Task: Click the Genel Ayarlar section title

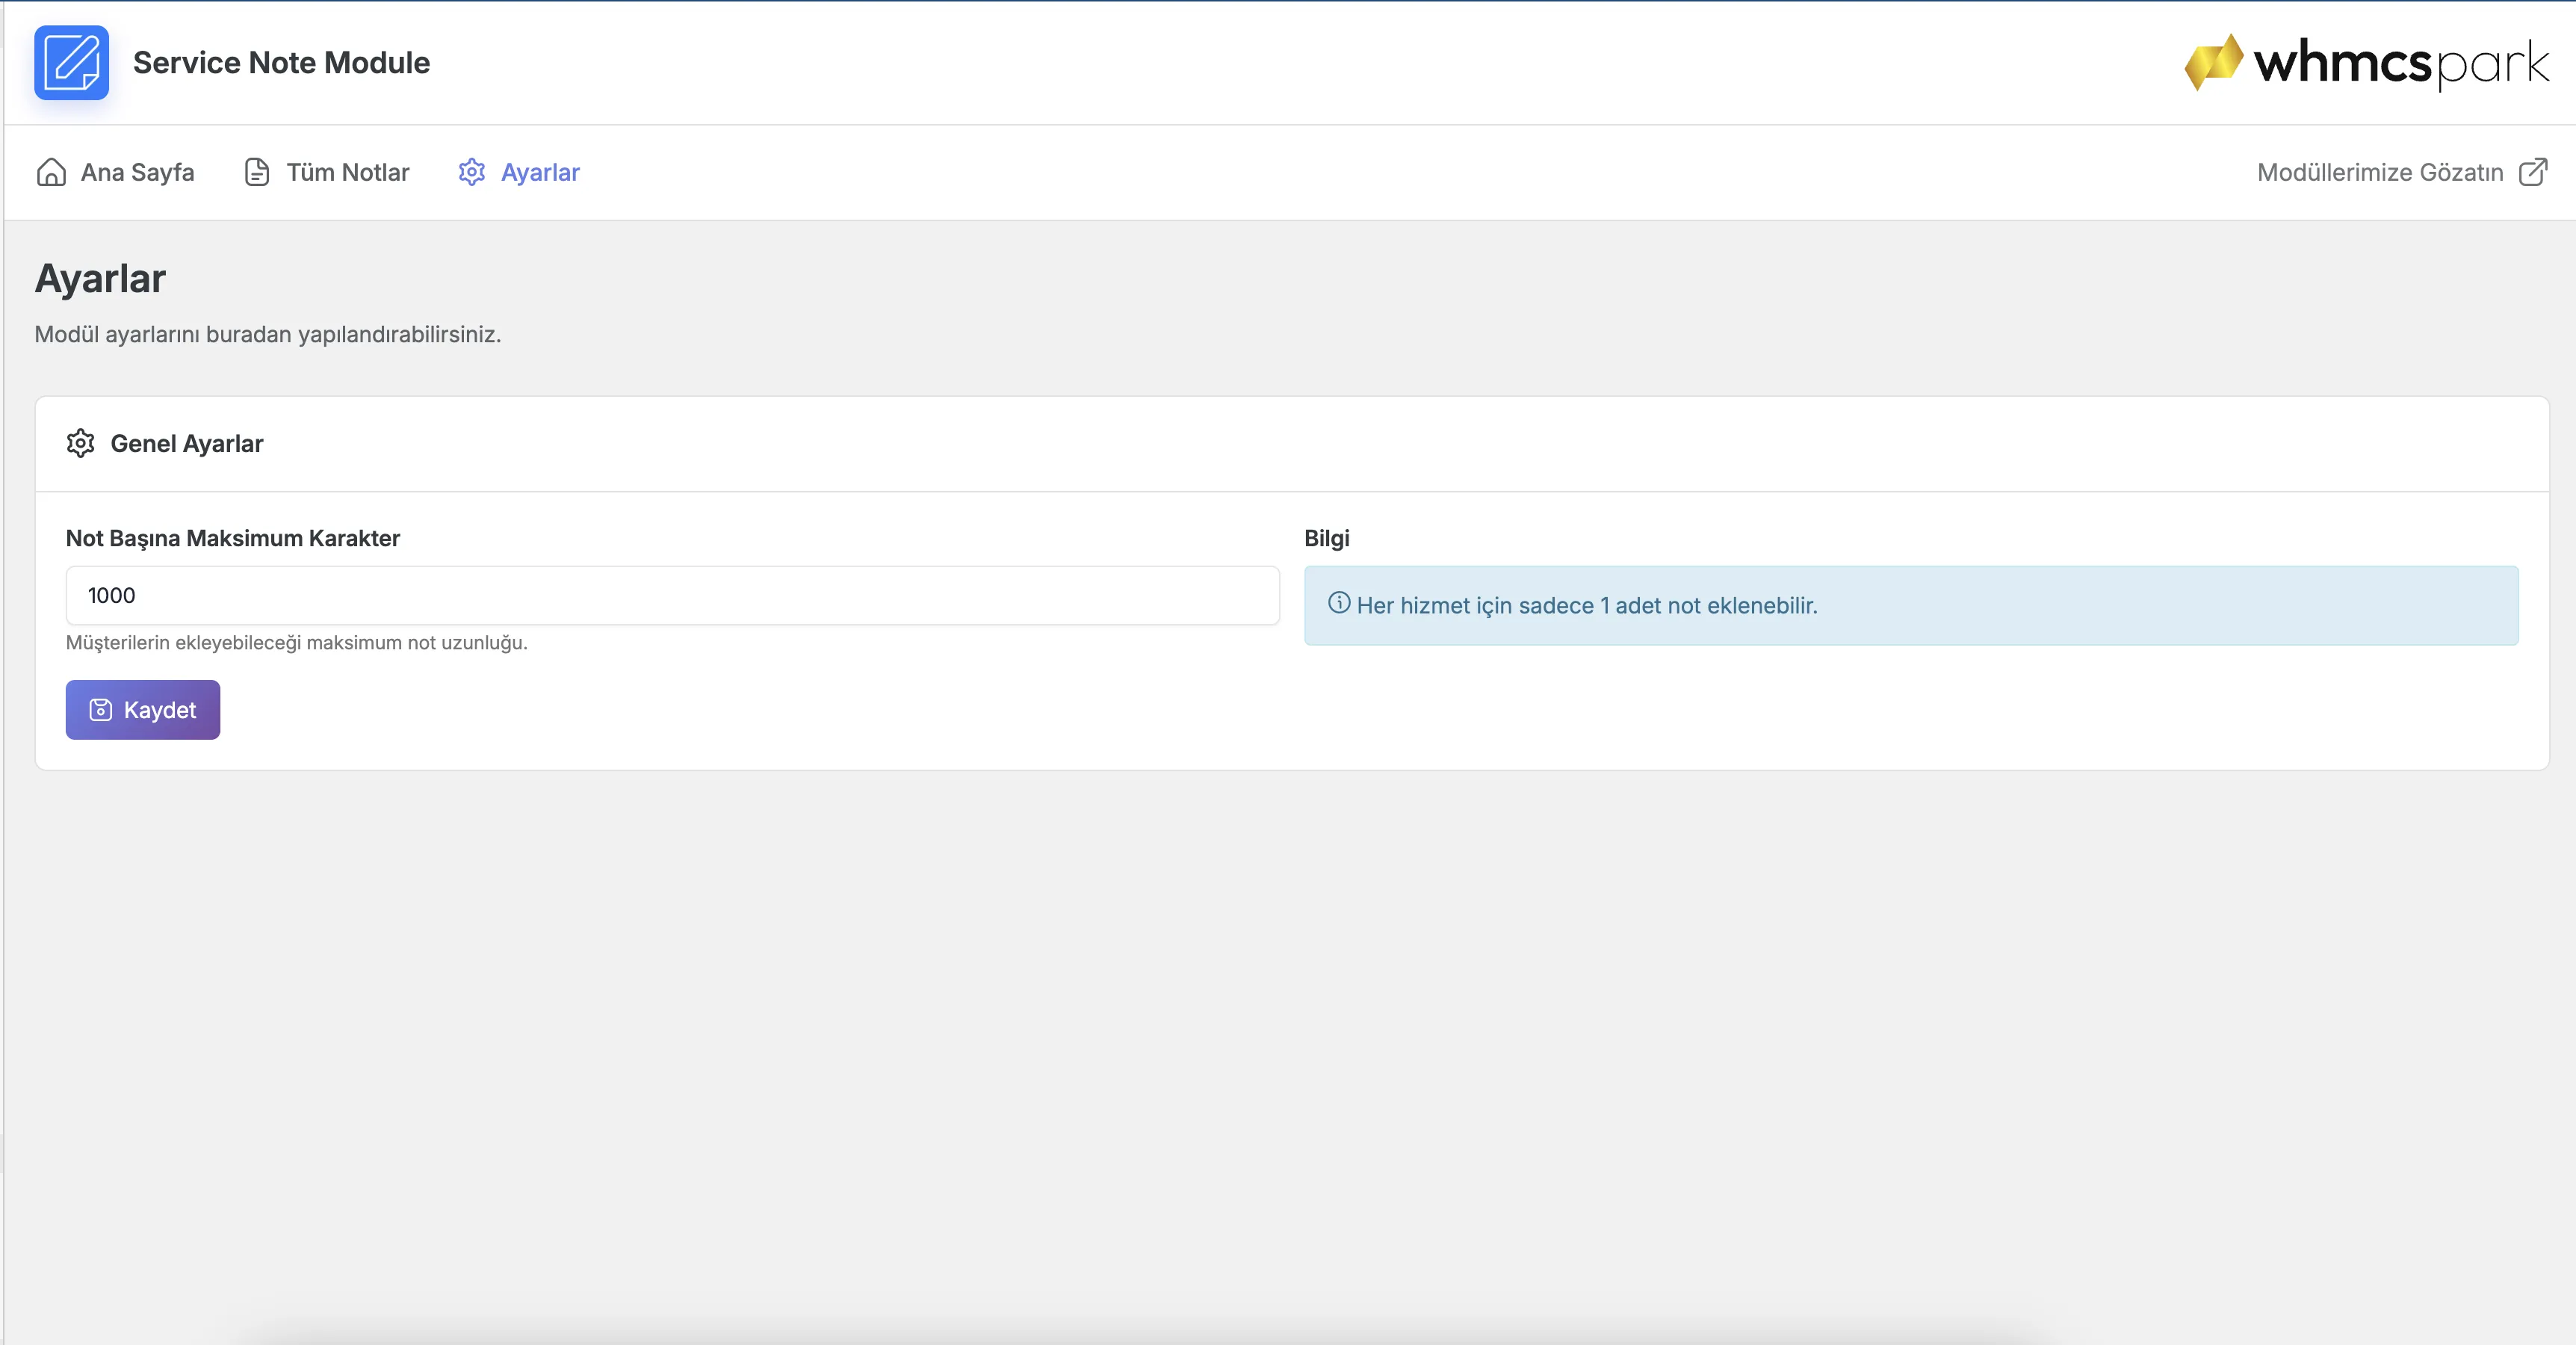Action: point(187,443)
